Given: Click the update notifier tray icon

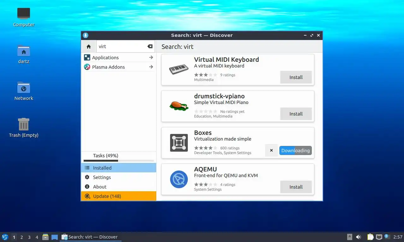Looking at the screenshot, I should point(387,237).
